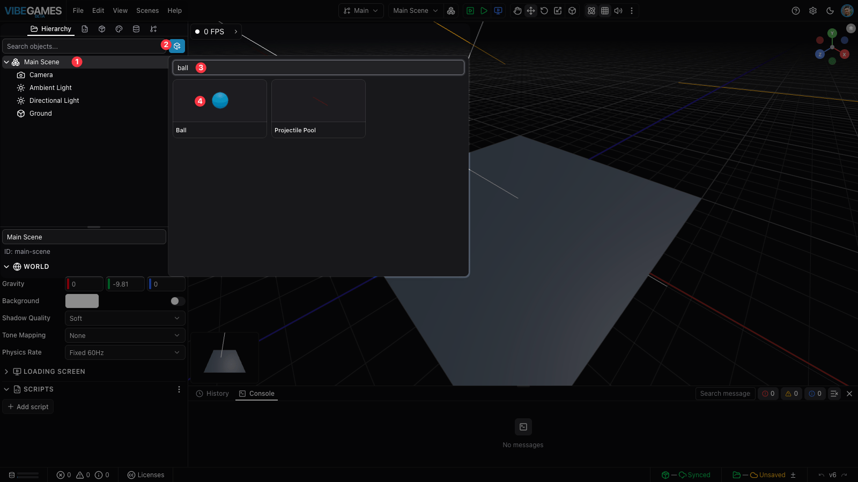The height and width of the screenshot is (482, 858).
Task: Open the branch-plus tab icon
Action: click(x=153, y=29)
